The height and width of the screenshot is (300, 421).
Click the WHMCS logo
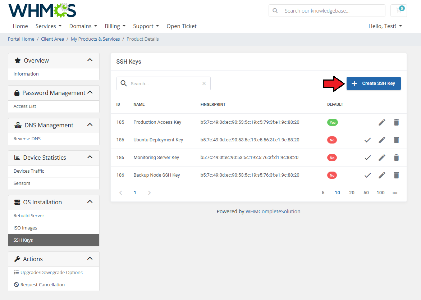tap(42, 10)
